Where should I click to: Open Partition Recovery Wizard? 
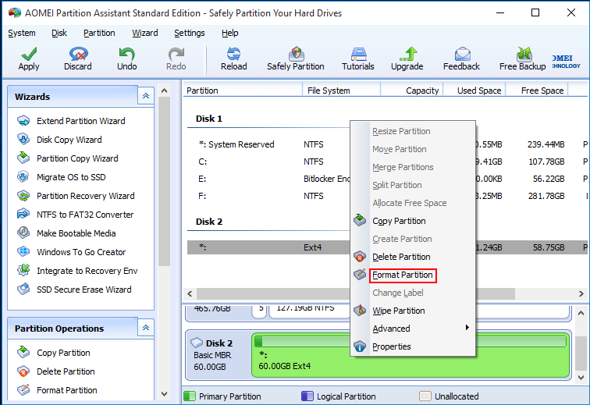[85, 196]
